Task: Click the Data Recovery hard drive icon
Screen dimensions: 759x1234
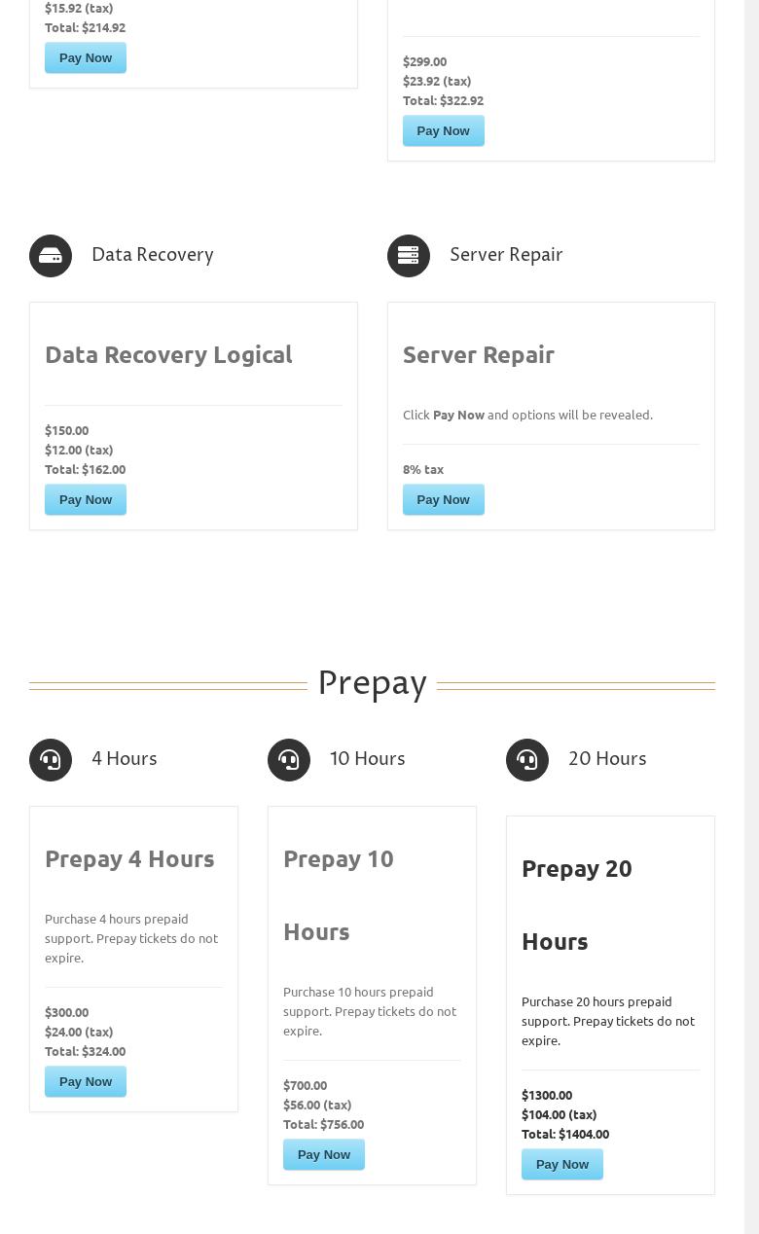Action: 51,256
